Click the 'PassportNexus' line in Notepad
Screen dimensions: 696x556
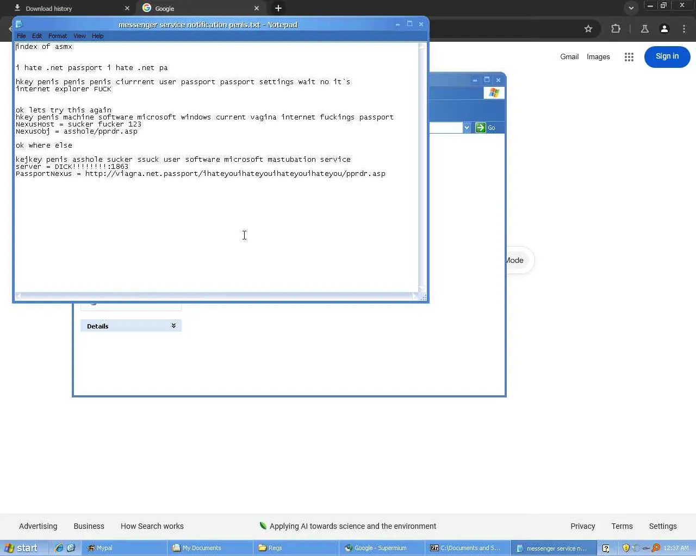click(201, 174)
